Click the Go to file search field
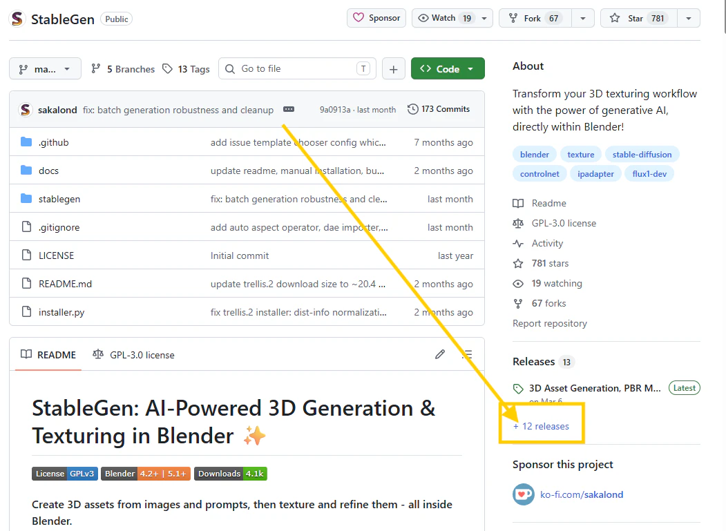This screenshot has width=726, height=531. (x=297, y=69)
